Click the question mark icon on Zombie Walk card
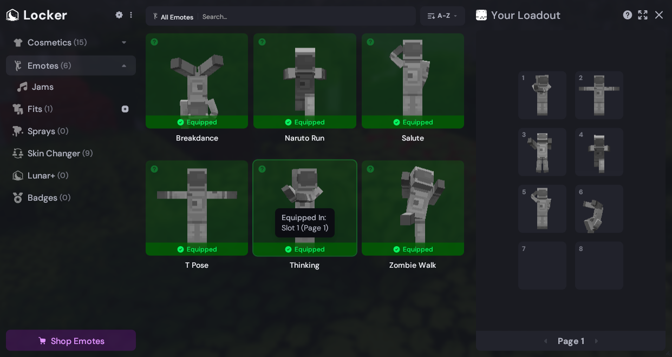672x357 pixels. pos(370,169)
